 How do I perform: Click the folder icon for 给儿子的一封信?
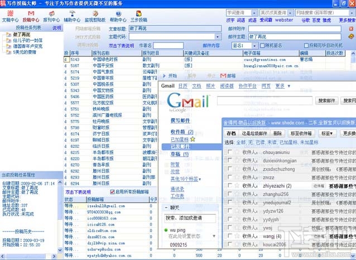click(x=8, y=40)
